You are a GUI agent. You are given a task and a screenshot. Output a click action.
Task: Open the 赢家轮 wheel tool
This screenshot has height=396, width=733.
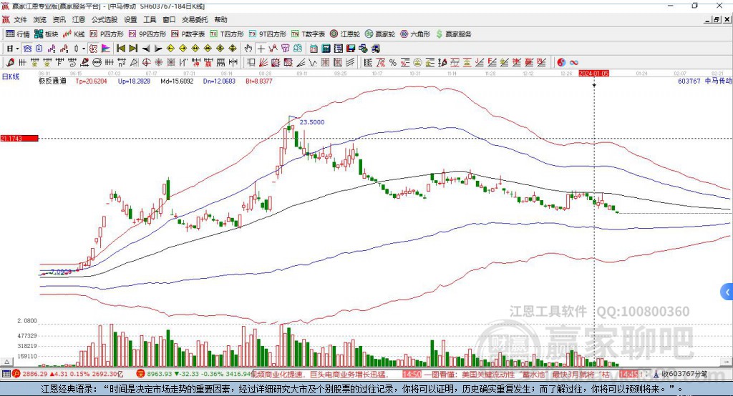point(380,34)
